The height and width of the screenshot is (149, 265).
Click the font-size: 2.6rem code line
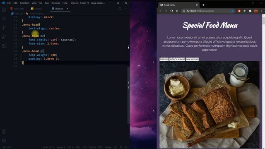point(43,43)
